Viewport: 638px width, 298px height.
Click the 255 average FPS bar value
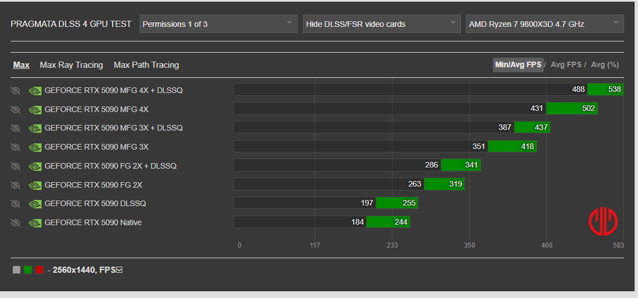409,203
